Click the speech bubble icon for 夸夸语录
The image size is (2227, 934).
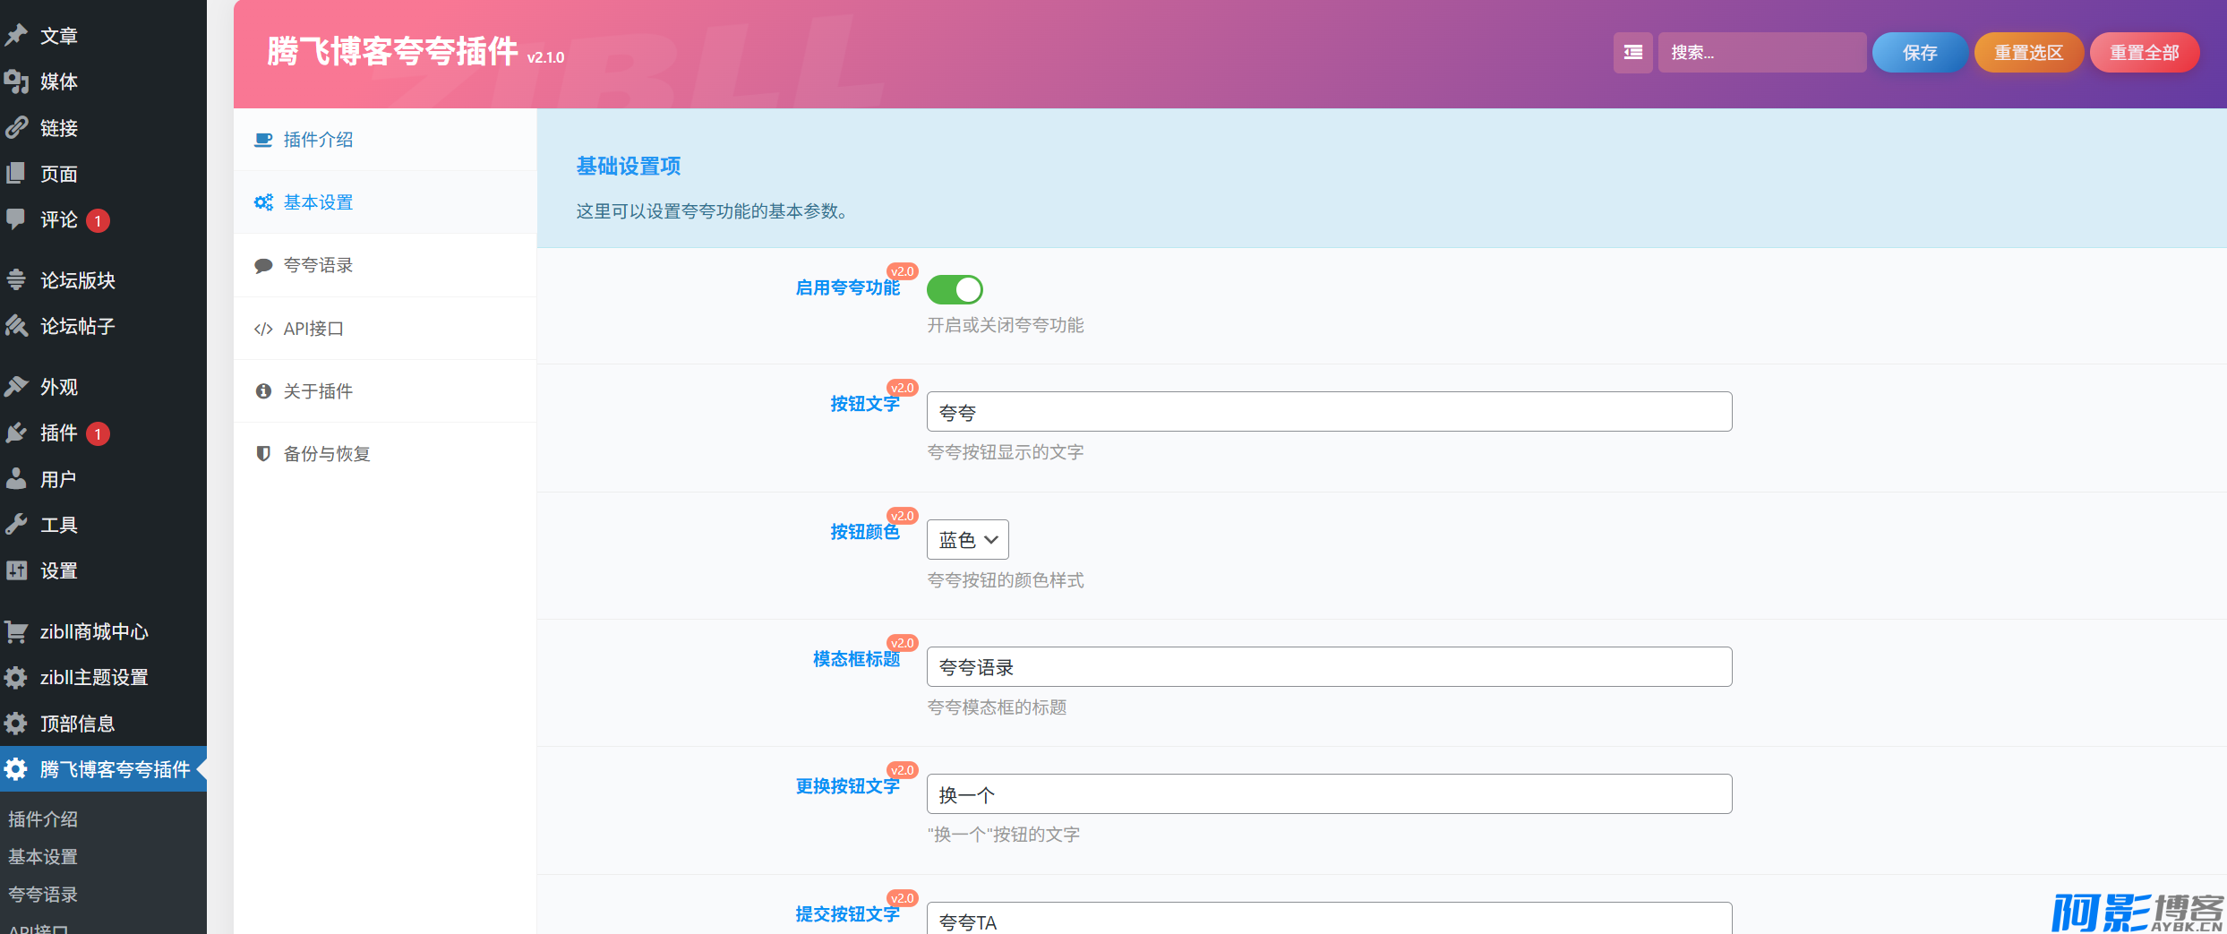tap(263, 266)
